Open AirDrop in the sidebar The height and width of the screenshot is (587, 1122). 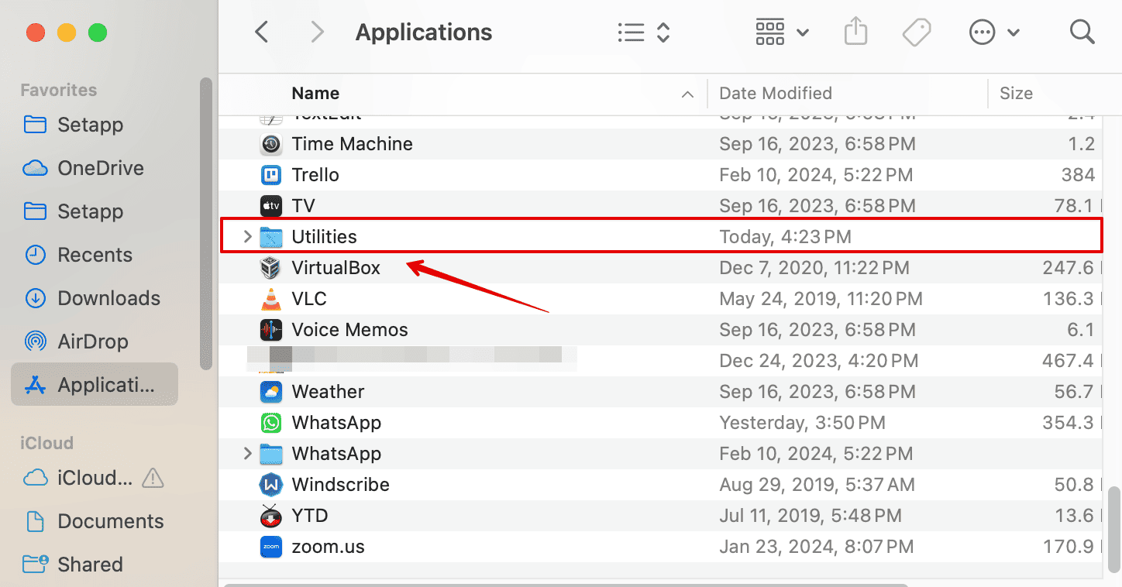[x=92, y=342]
